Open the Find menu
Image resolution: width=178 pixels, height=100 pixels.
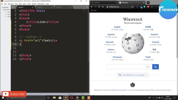(16, 4)
